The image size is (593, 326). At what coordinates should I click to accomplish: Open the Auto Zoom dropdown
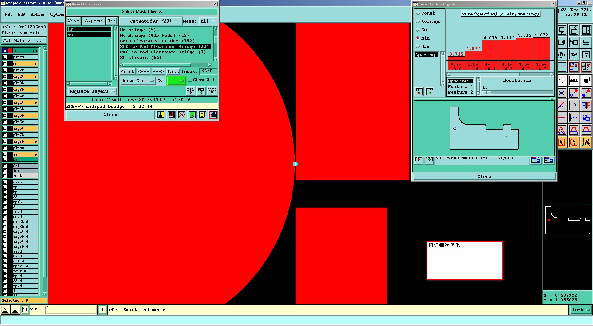[137, 81]
